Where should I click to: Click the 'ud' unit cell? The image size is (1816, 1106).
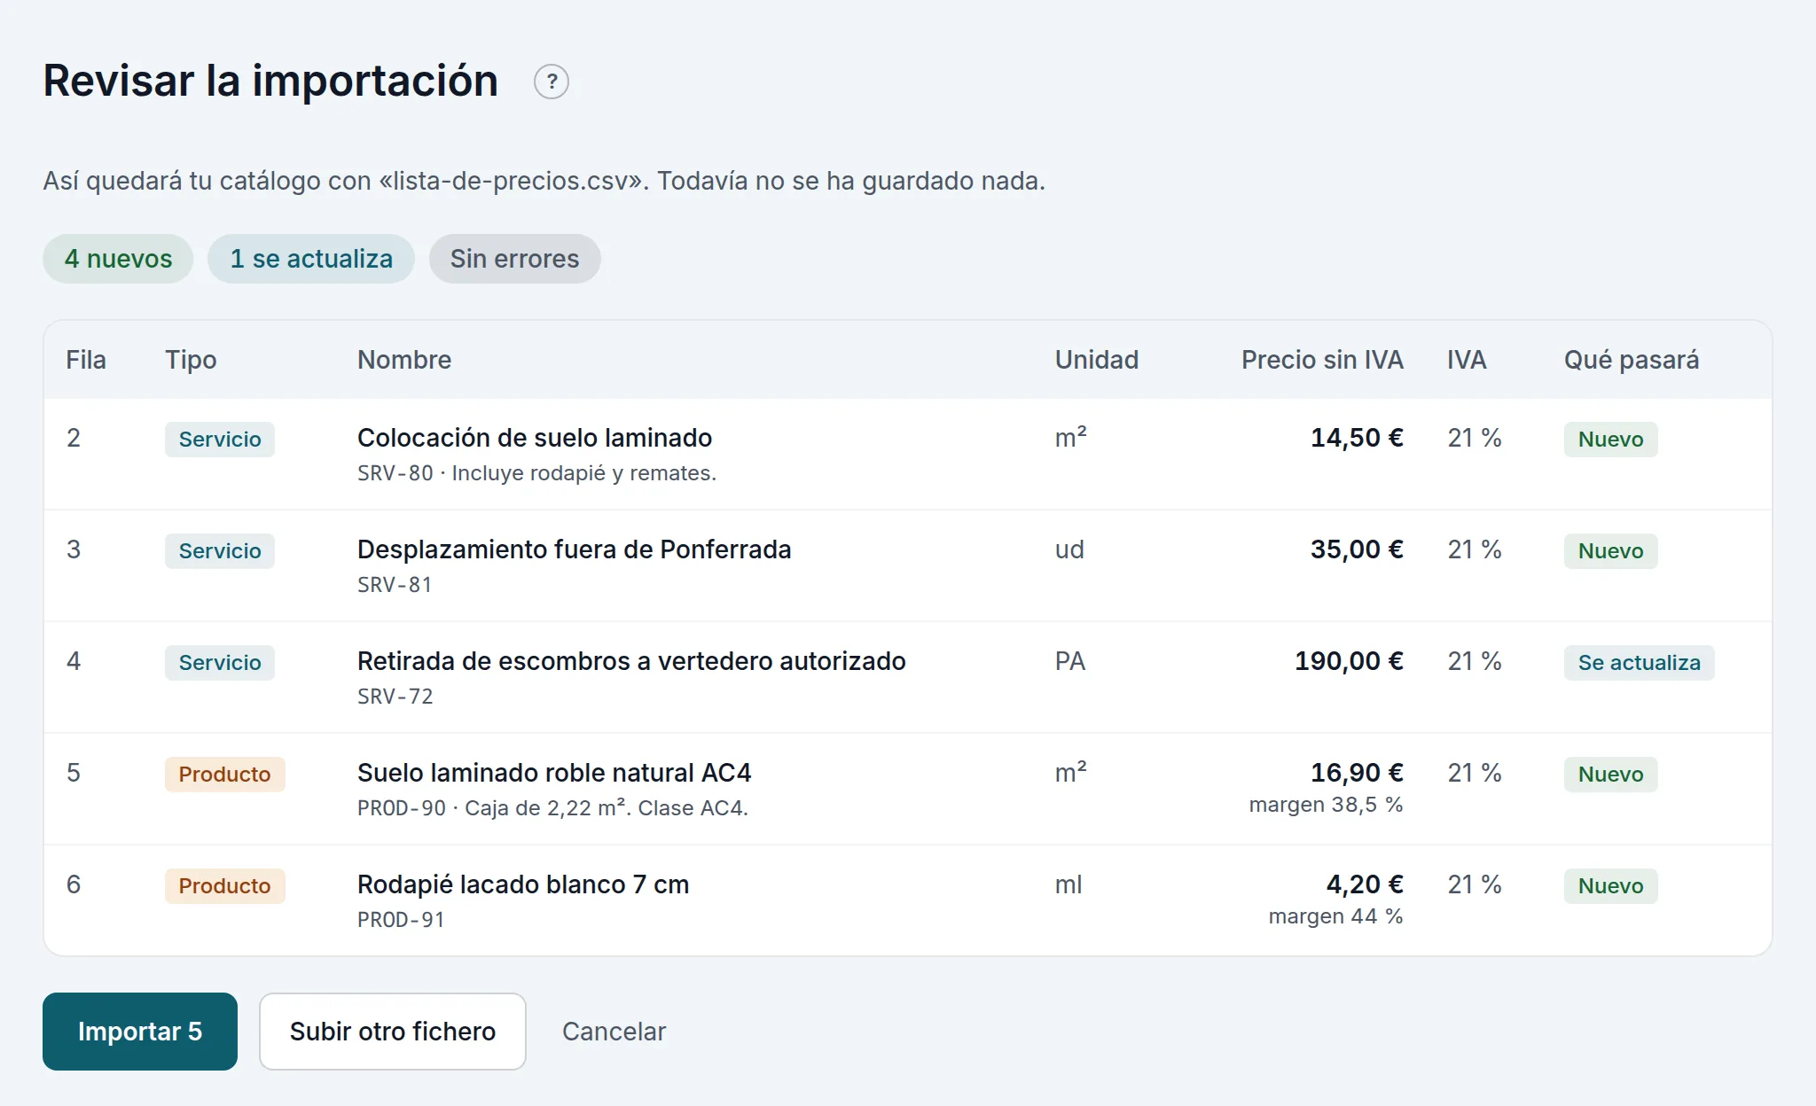pos(1069,549)
